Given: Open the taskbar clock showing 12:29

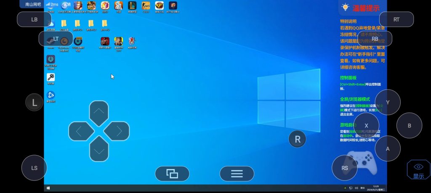Looking at the screenshot, I should click(376, 186).
